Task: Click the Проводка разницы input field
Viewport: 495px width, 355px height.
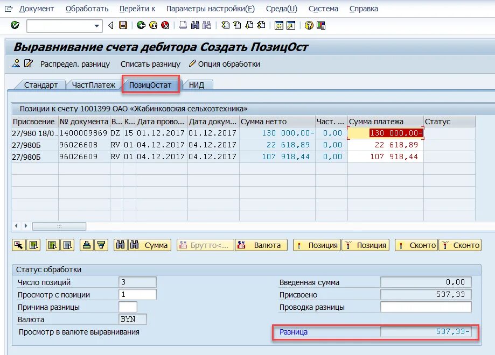Action: [426, 307]
